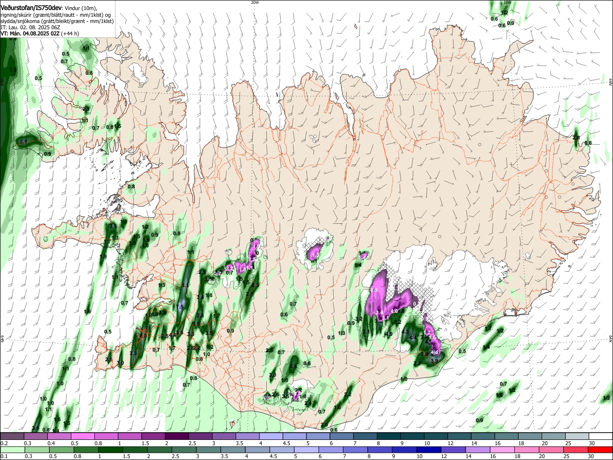This screenshot has width=613, height=460.
Task: Click the darkest green 1 mm rain swatch
Action: click(110, 450)
